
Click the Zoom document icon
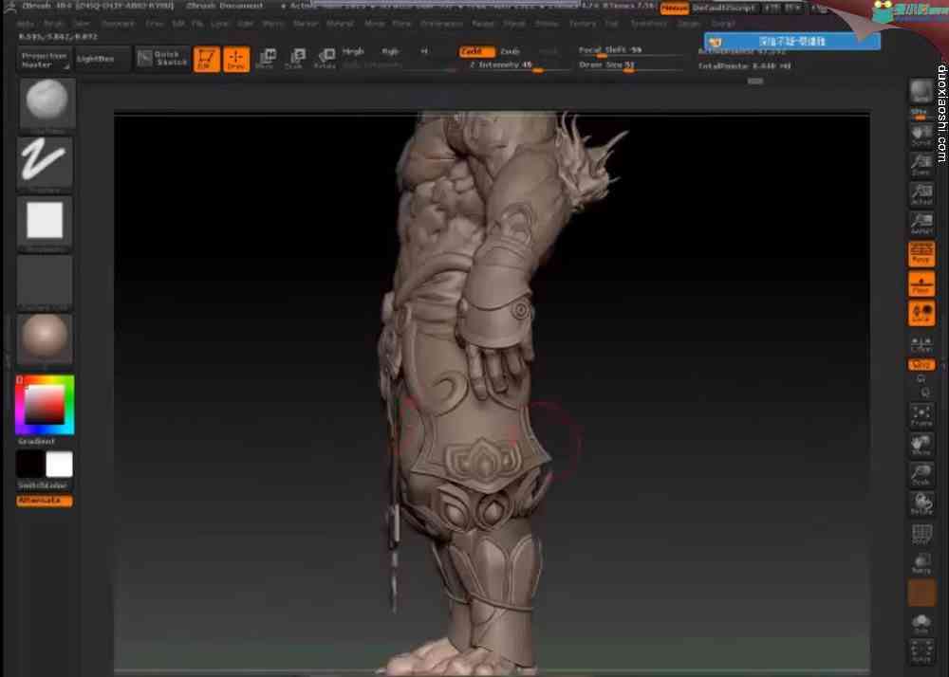tap(921, 164)
